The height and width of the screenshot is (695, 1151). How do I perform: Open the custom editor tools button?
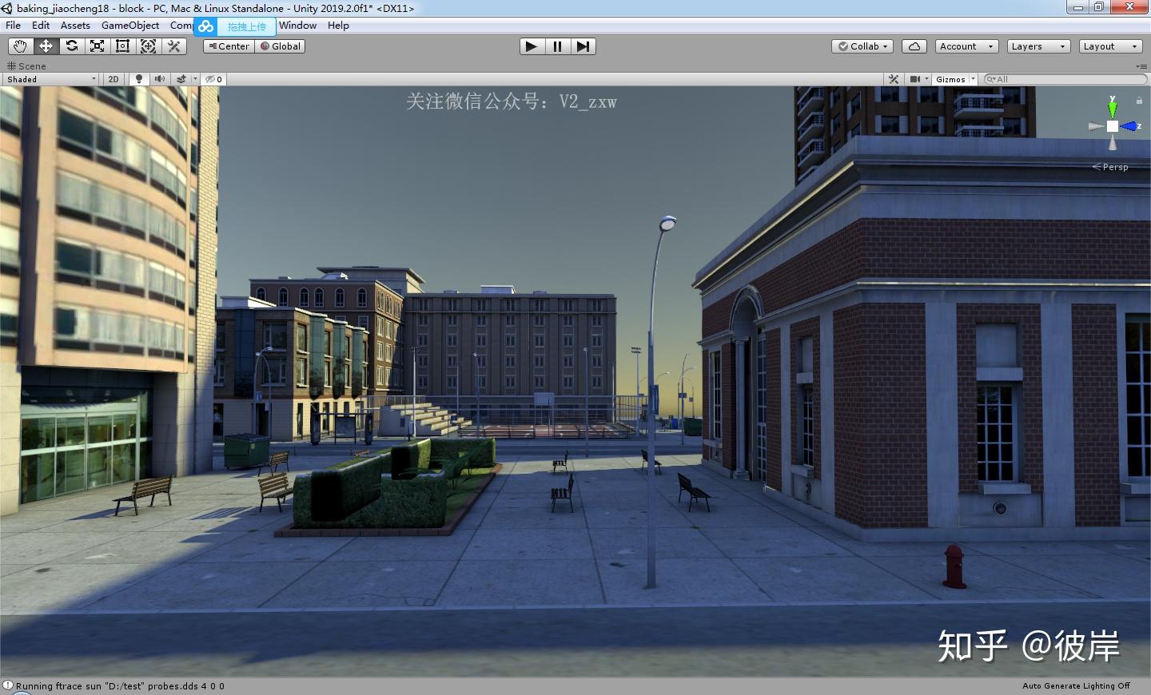pos(173,46)
